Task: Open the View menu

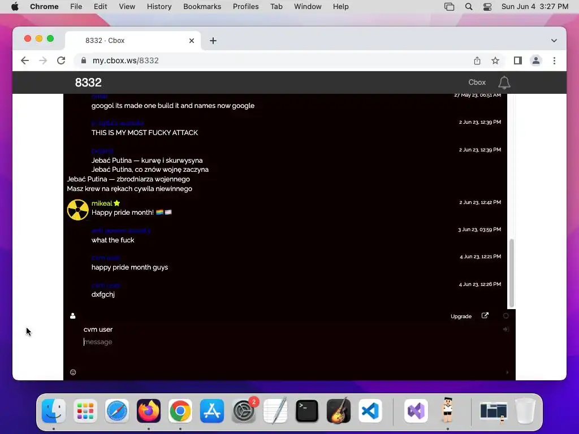Action: pos(127,7)
